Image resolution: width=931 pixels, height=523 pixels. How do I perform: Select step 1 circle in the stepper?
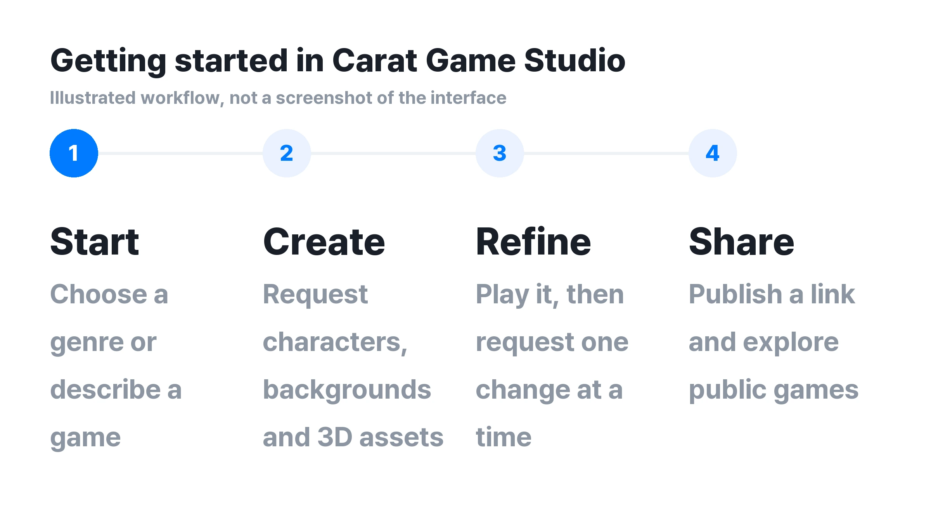[x=74, y=153]
